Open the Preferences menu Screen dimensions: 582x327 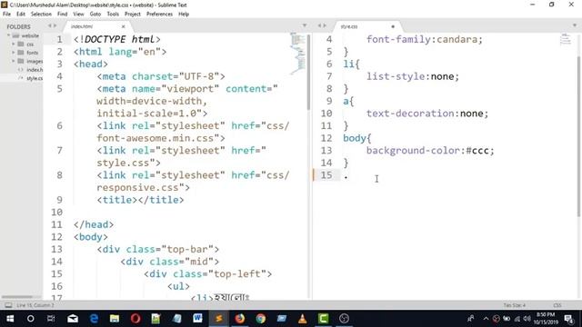click(160, 15)
